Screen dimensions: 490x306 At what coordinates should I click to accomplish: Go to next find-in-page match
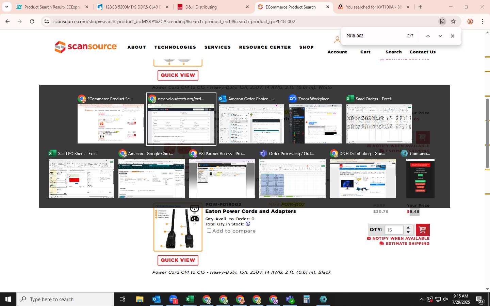[440, 36]
